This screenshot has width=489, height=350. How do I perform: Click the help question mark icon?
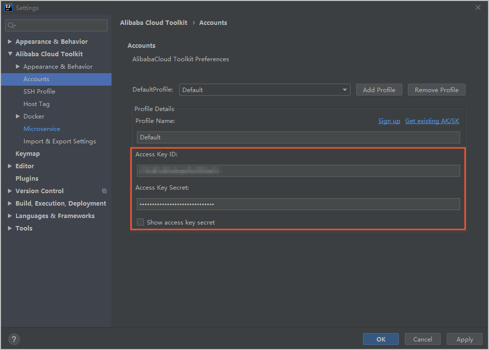coord(14,339)
